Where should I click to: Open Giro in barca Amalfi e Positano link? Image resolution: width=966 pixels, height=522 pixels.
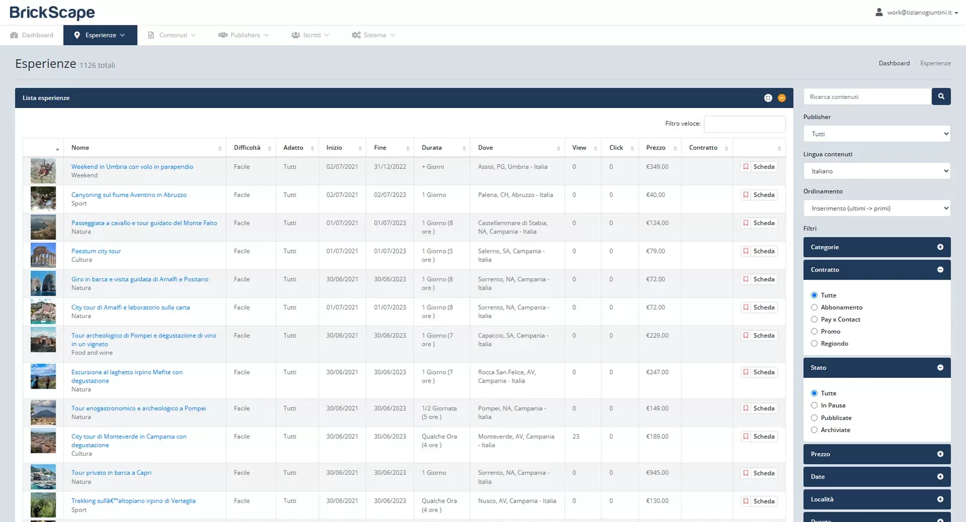[140, 279]
